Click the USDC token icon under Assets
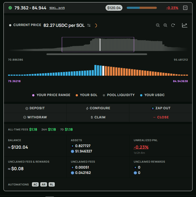196x197 pixels. [x=72, y=151]
